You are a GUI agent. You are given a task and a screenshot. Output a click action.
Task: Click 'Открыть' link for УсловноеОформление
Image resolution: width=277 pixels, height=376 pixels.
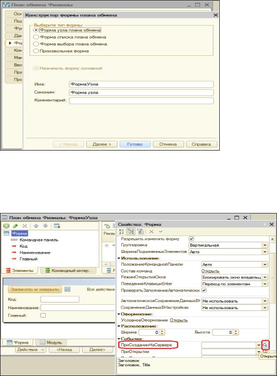(178, 320)
